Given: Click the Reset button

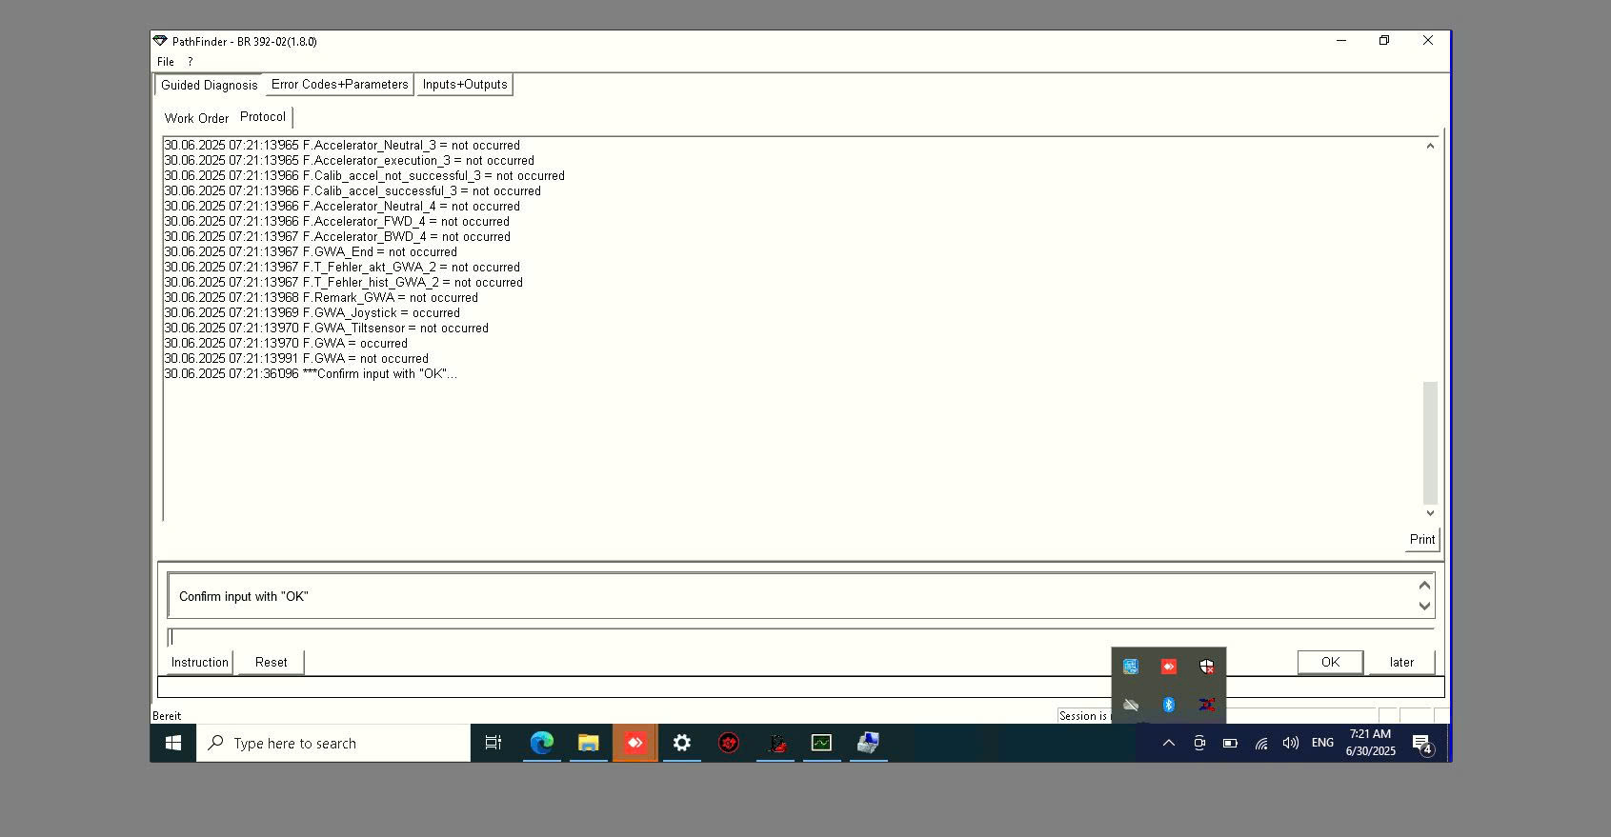Looking at the screenshot, I should tap(271, 662).
